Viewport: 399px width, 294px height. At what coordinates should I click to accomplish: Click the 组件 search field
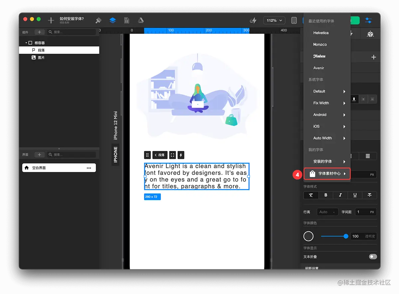[71, 32]
